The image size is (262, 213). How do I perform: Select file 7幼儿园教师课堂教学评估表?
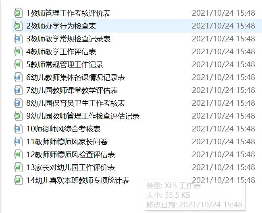click(x=137, y=90)
